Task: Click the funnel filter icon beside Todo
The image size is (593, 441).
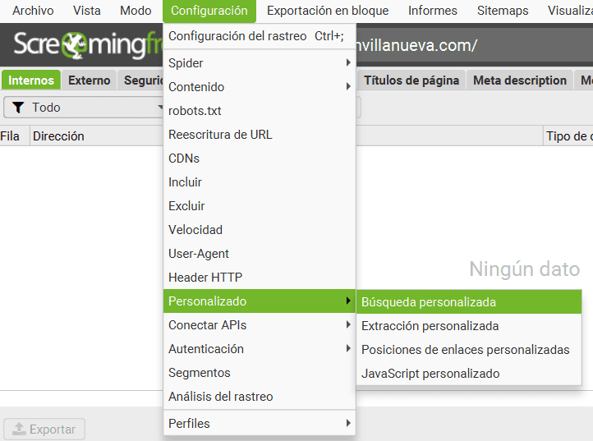Action: pyautogui.click(x=17, y=108)
